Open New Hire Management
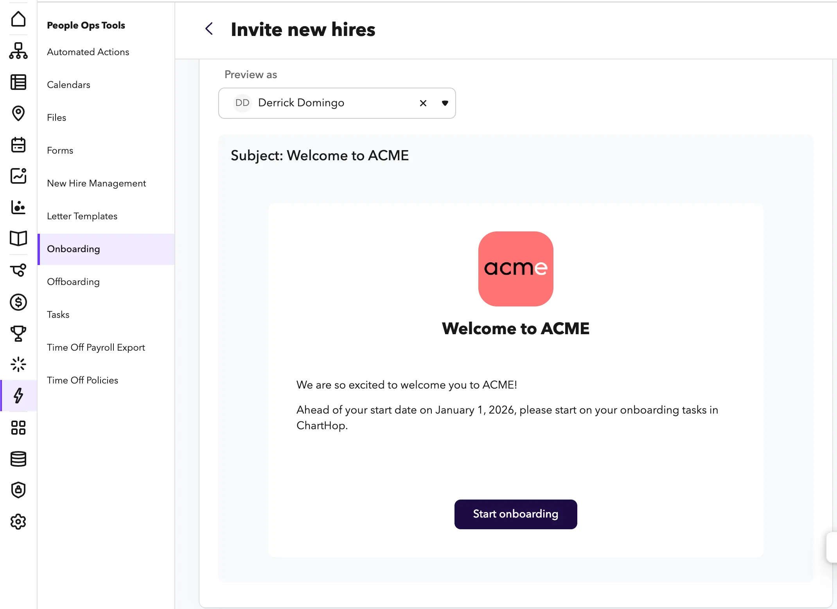This screenshot has width=837, height=609. coord(97,183)
